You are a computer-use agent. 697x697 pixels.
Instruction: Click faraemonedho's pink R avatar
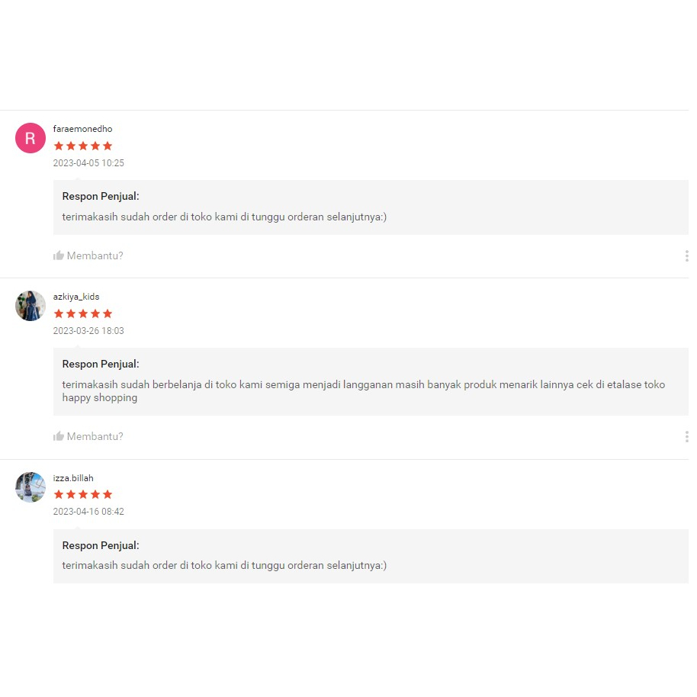coord(31,138)
